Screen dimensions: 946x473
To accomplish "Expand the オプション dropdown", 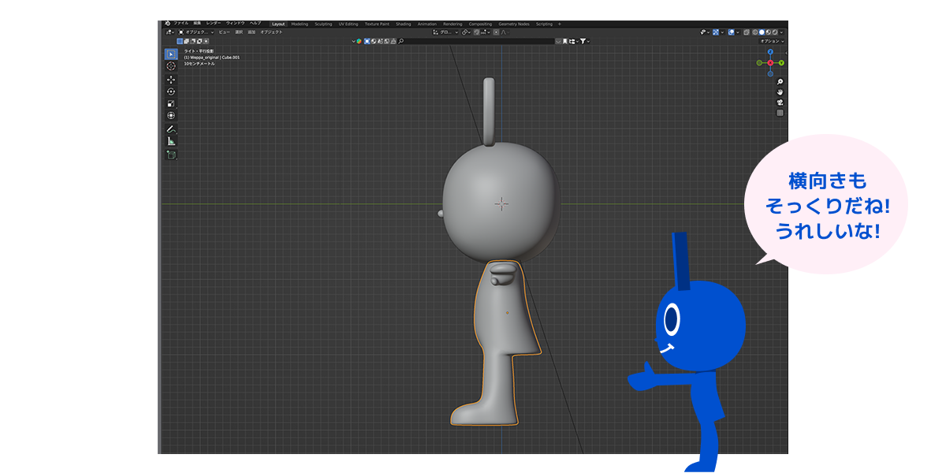I will tap(771, 41).
